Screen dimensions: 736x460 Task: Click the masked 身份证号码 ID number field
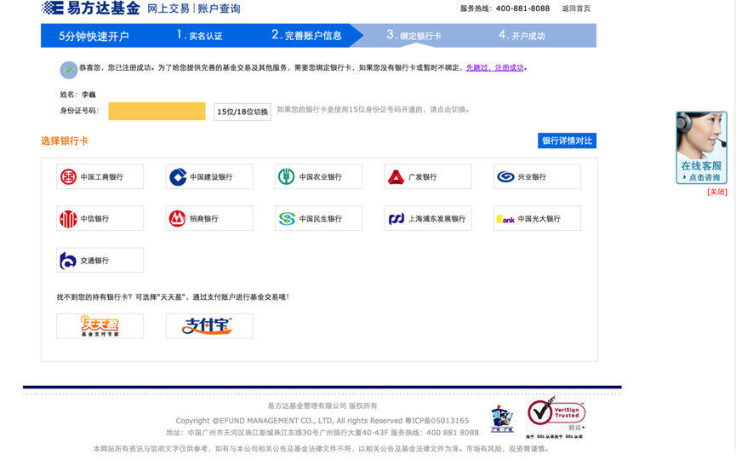click(x=157, y=112)
